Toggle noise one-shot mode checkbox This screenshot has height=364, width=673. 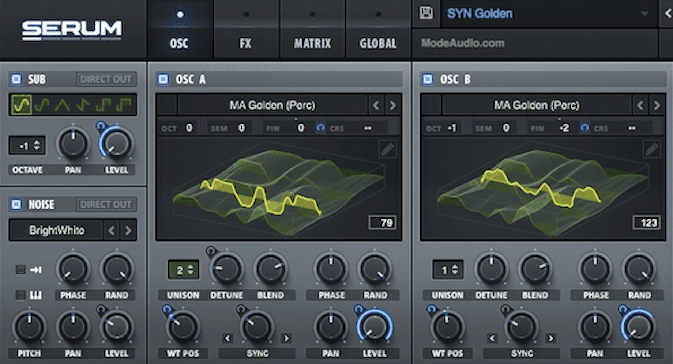[20, 270]
